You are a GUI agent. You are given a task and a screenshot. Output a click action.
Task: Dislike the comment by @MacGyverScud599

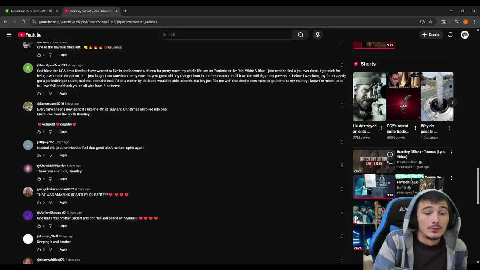tap(51, 93)
